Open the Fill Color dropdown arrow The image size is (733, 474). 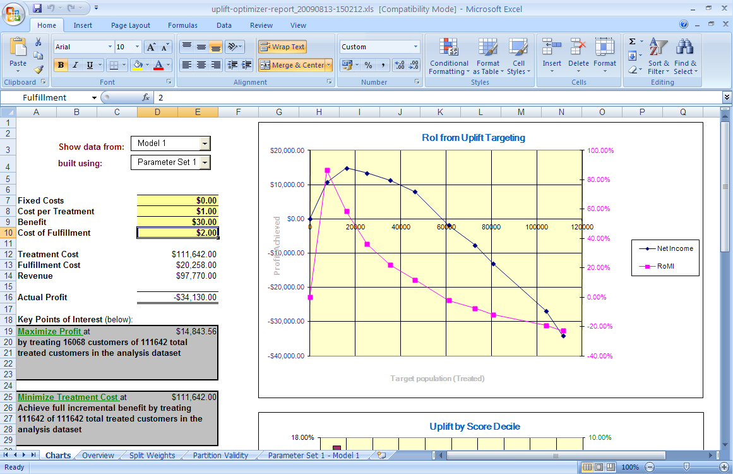pos(147,65)
